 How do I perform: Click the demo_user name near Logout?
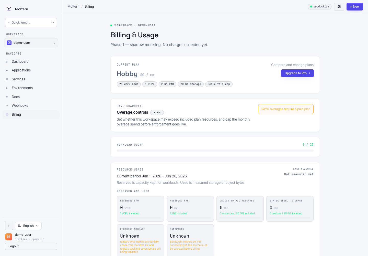click(x=23, y=235)
